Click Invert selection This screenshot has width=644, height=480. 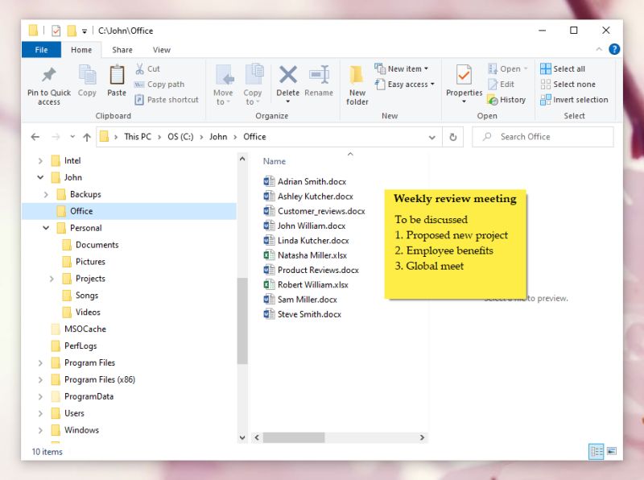pos(574,99)
